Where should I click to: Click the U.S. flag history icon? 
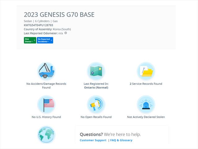click(x=46, y=104)
